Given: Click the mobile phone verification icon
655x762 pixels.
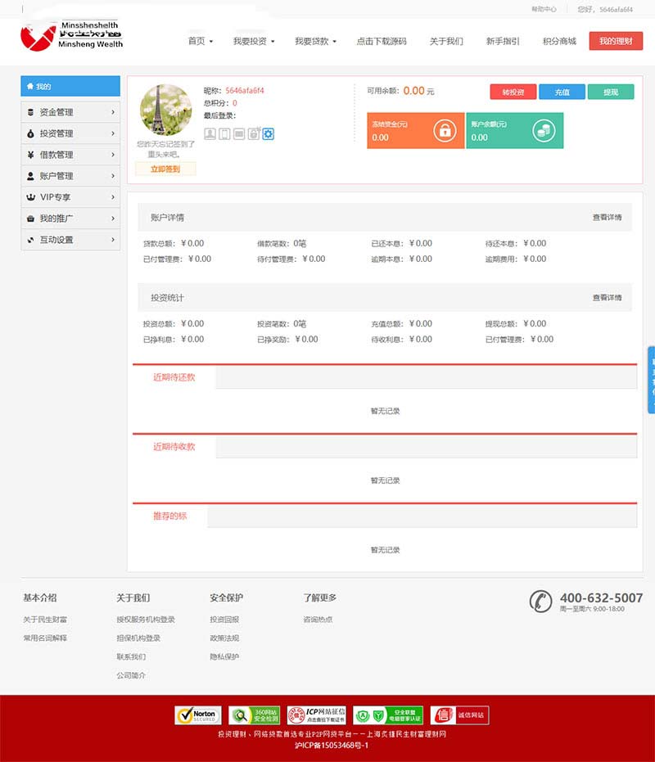Looking at the screenshot, I should pyautogui.click(x=224, y=134).
